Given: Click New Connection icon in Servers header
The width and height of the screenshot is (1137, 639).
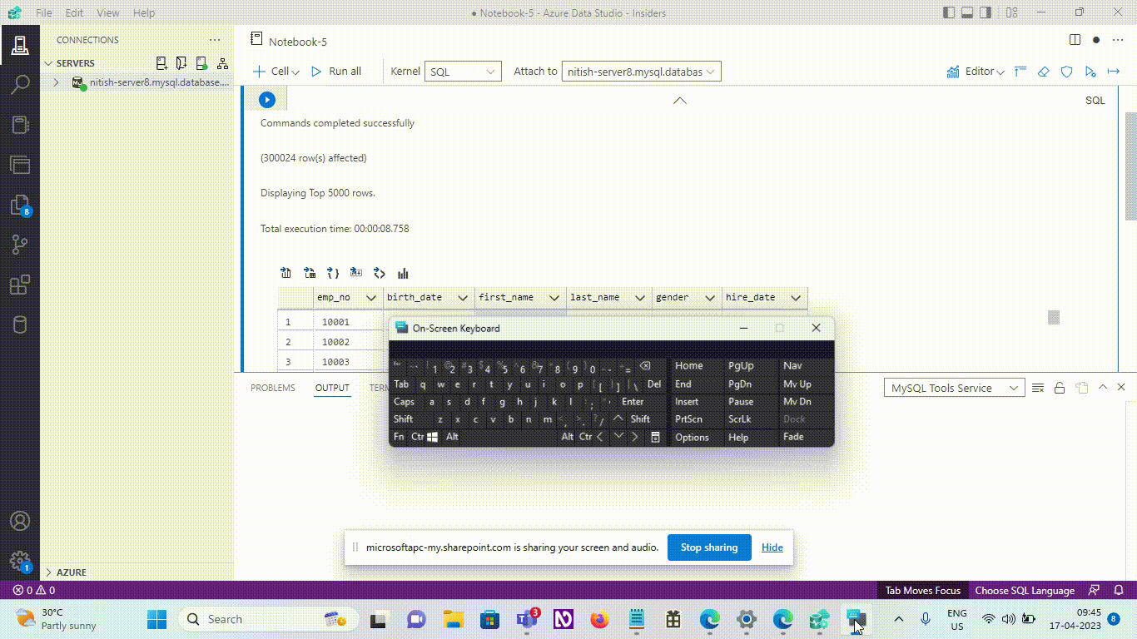Looking at the screenshot, I should (x=161, y=63).
